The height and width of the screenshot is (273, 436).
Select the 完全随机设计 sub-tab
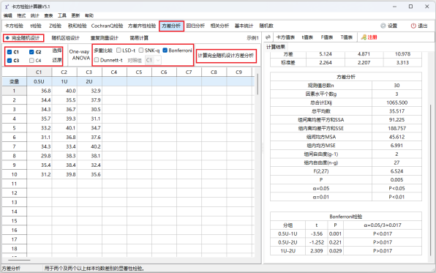(x=23, y=38)
